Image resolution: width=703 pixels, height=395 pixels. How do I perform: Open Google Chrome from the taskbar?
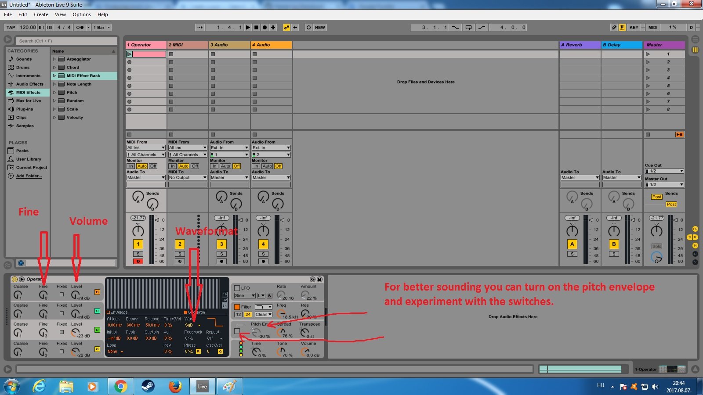(120, 386)
